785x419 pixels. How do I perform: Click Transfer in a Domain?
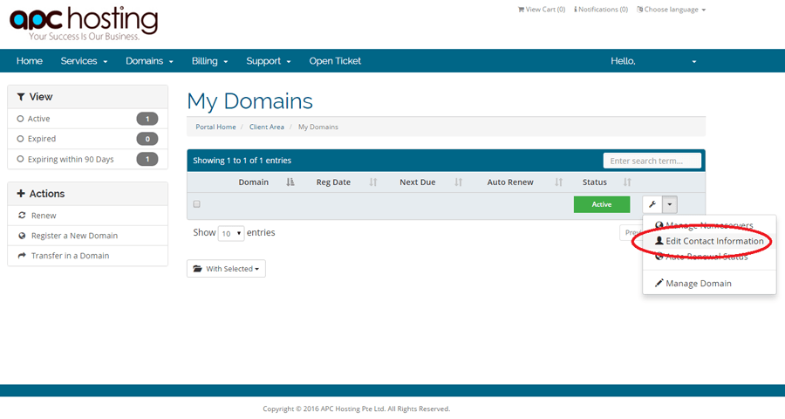point(87,256)
